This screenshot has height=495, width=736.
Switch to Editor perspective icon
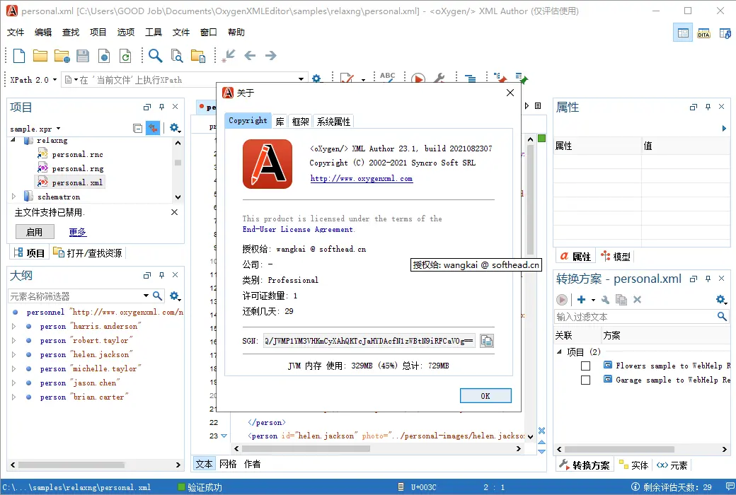point(683,33)
